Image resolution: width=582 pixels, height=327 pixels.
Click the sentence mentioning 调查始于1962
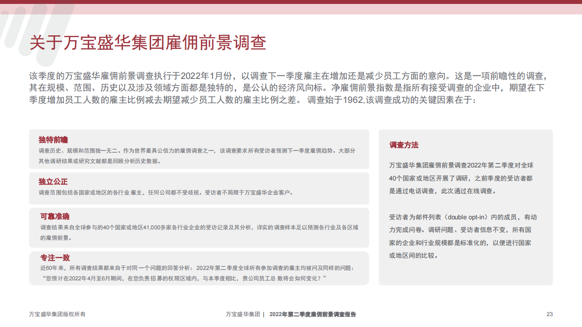click(x=393, y=100)
